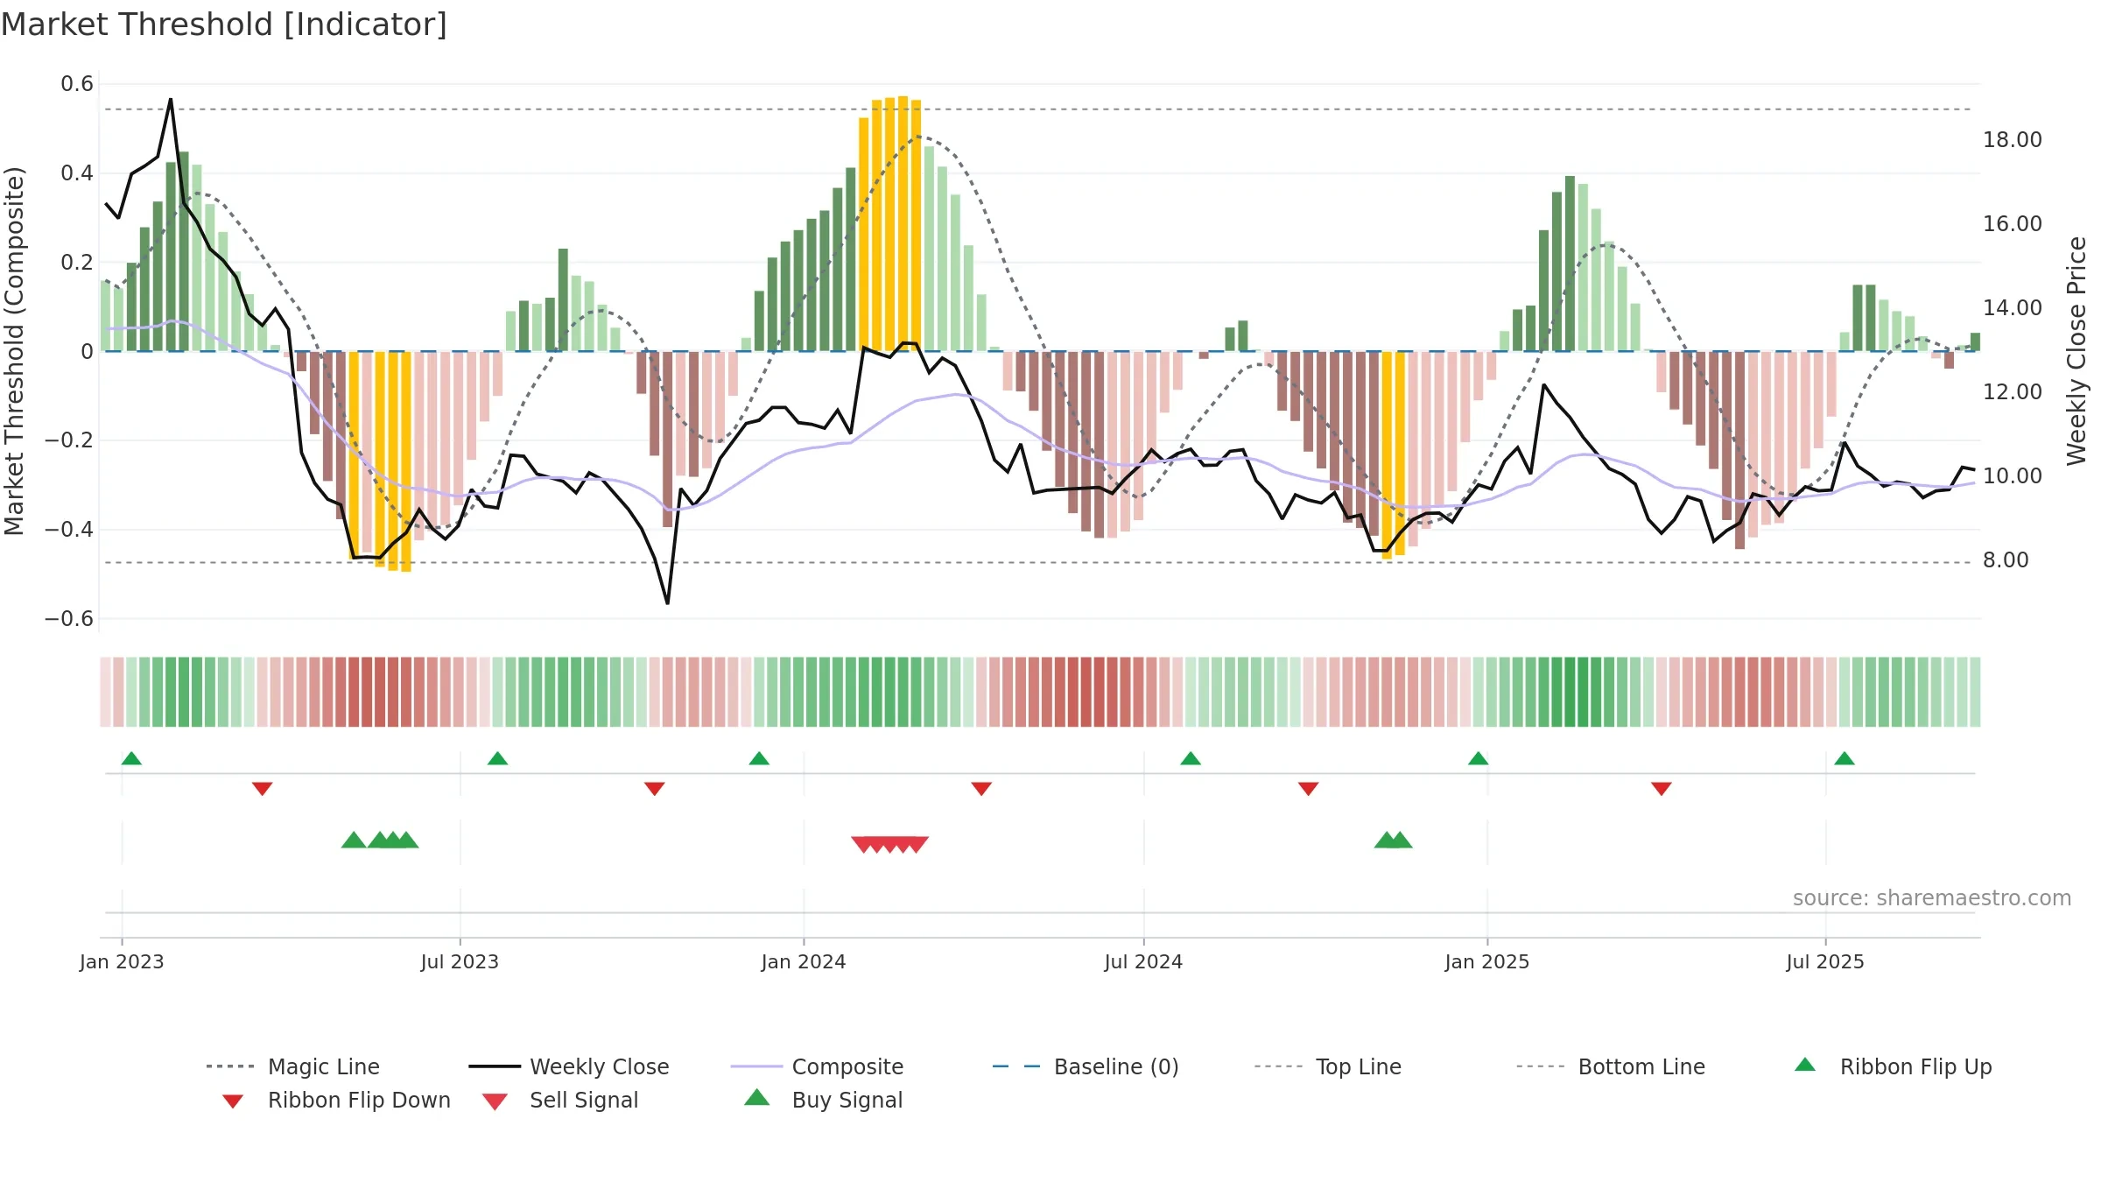
Task: Toggle the Top Line legend entry
Action: (1327, 1066)
